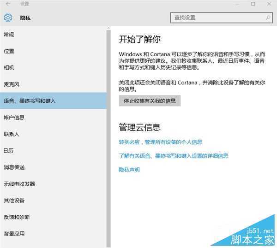277x248 pixels.
Task: Click the 隐私 page title
Action: (25, 18)
